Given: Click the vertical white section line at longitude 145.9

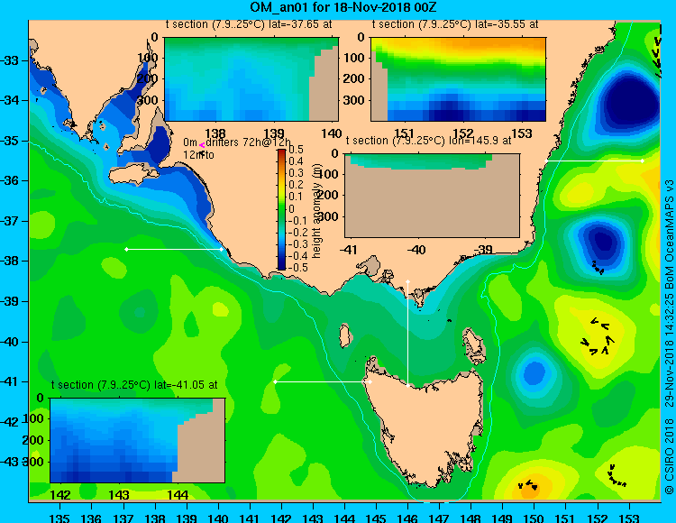Looking at the screenshot, I should coord(407,334).
